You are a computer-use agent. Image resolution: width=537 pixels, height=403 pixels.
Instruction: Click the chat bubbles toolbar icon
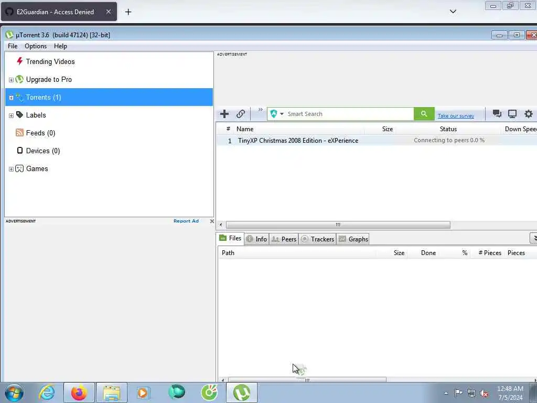click(x=497, y=113)
